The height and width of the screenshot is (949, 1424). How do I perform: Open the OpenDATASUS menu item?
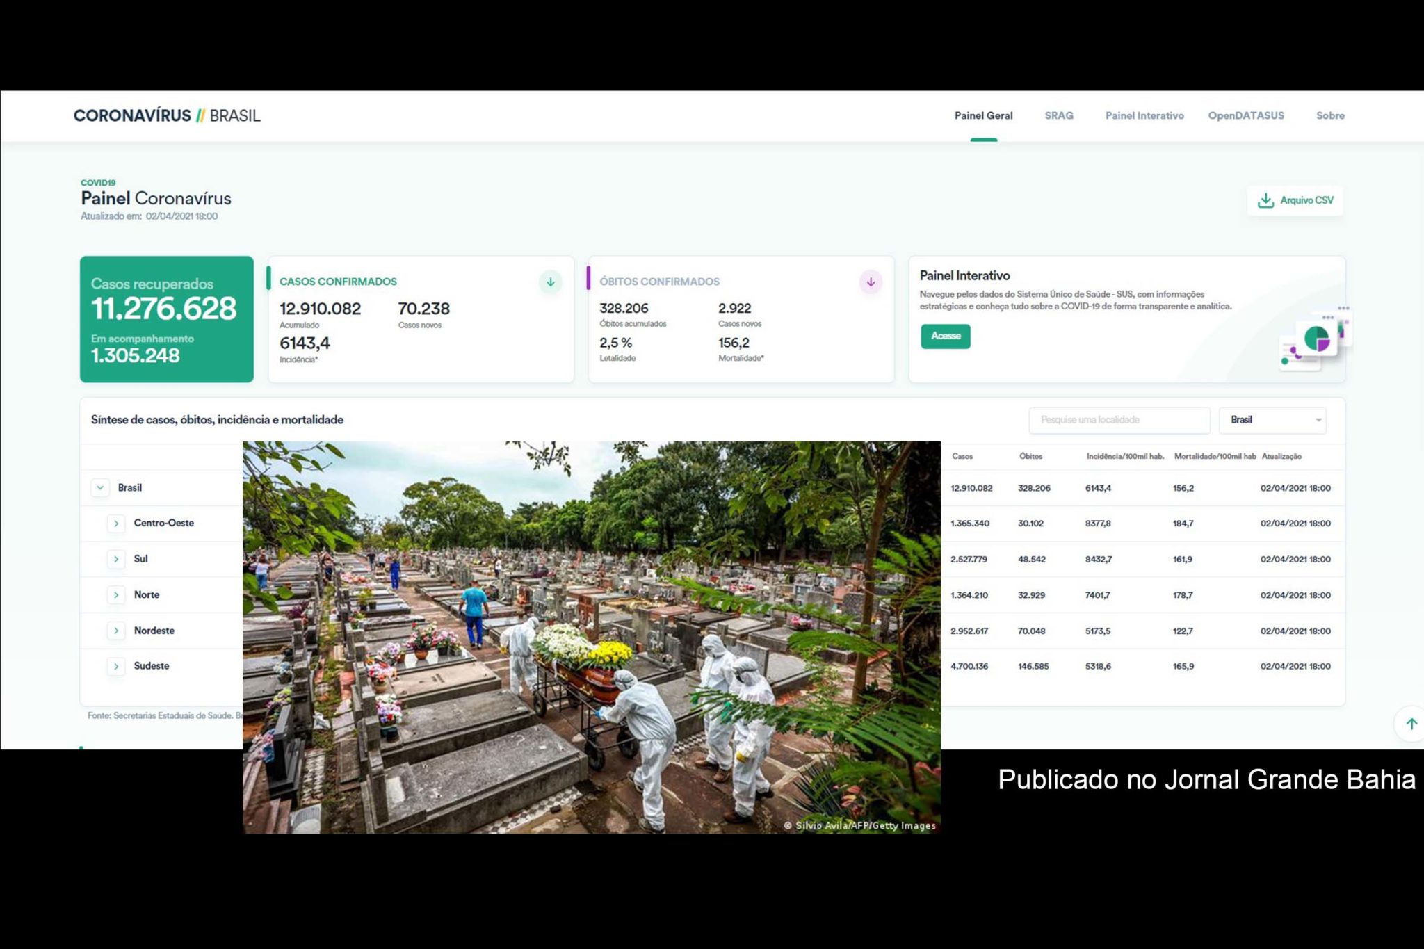(1247, 115)
